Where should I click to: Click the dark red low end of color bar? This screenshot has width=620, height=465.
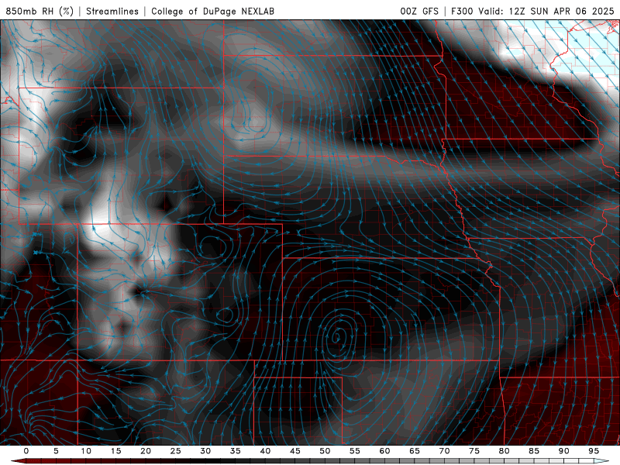[18, 461]
